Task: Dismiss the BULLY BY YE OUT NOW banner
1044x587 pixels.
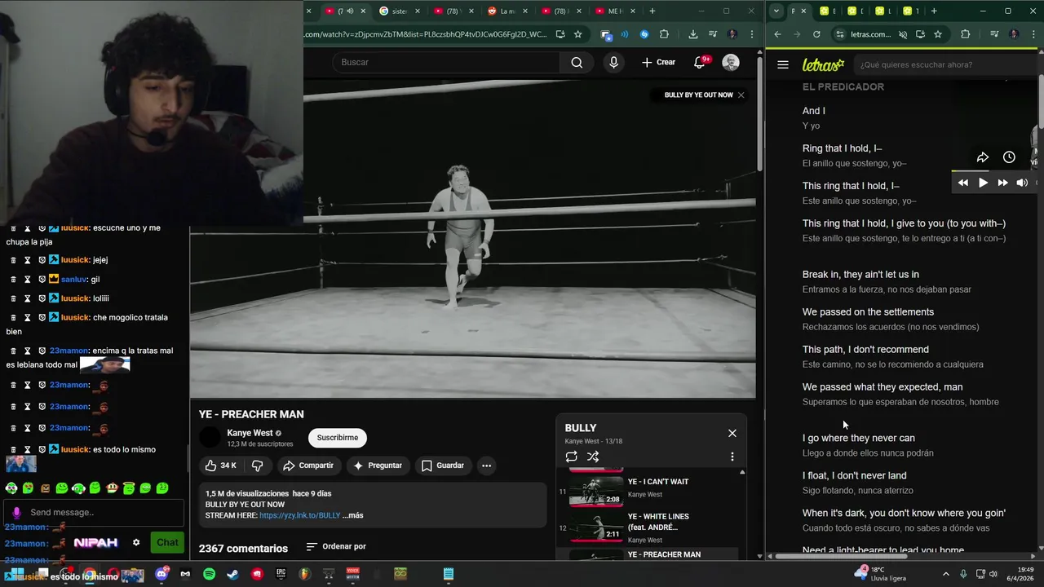Action: [x=741, y=95]
